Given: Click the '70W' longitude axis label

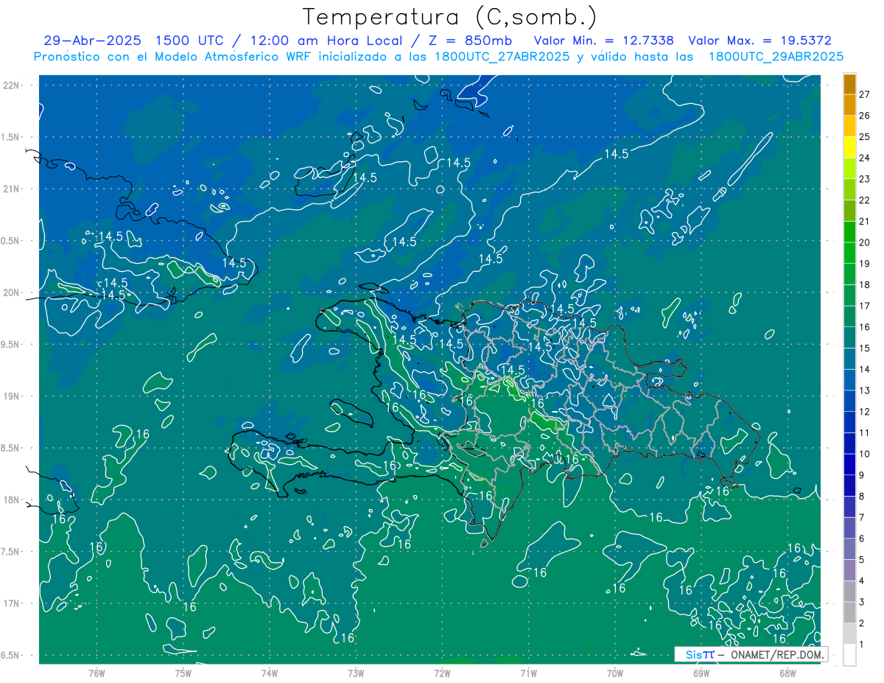Looking at the screenshot, I should (x=615, y=673).
